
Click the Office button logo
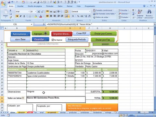[x=3, y=4]
